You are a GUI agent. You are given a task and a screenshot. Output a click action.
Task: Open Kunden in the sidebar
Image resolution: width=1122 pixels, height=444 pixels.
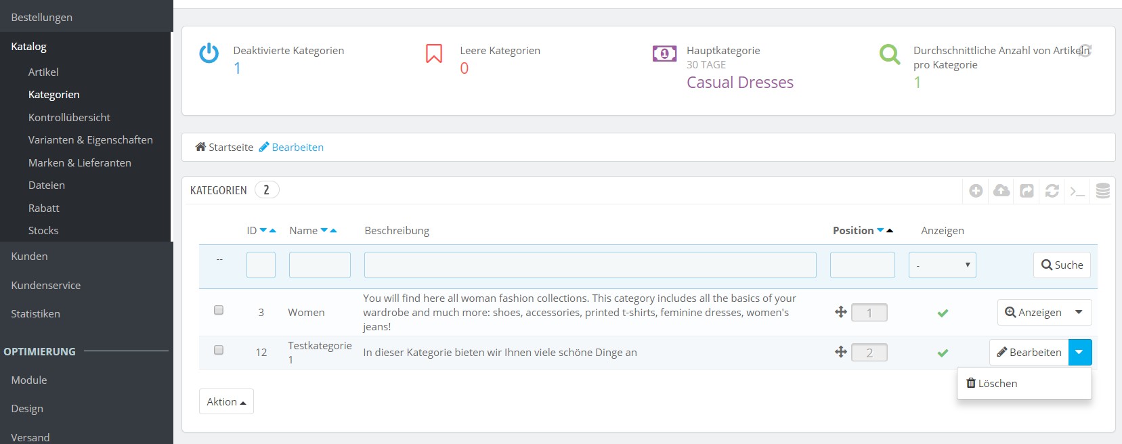pyautogui.click(x=29, y=257)
